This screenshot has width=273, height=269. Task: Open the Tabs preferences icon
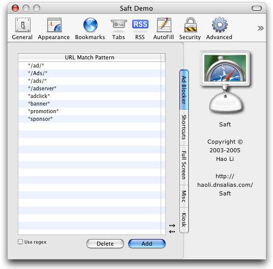118,25
